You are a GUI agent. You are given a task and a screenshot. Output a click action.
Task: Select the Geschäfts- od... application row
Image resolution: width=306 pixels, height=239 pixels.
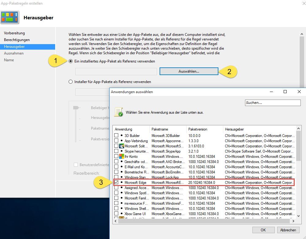pyautogui.click(x=136, y=162)
